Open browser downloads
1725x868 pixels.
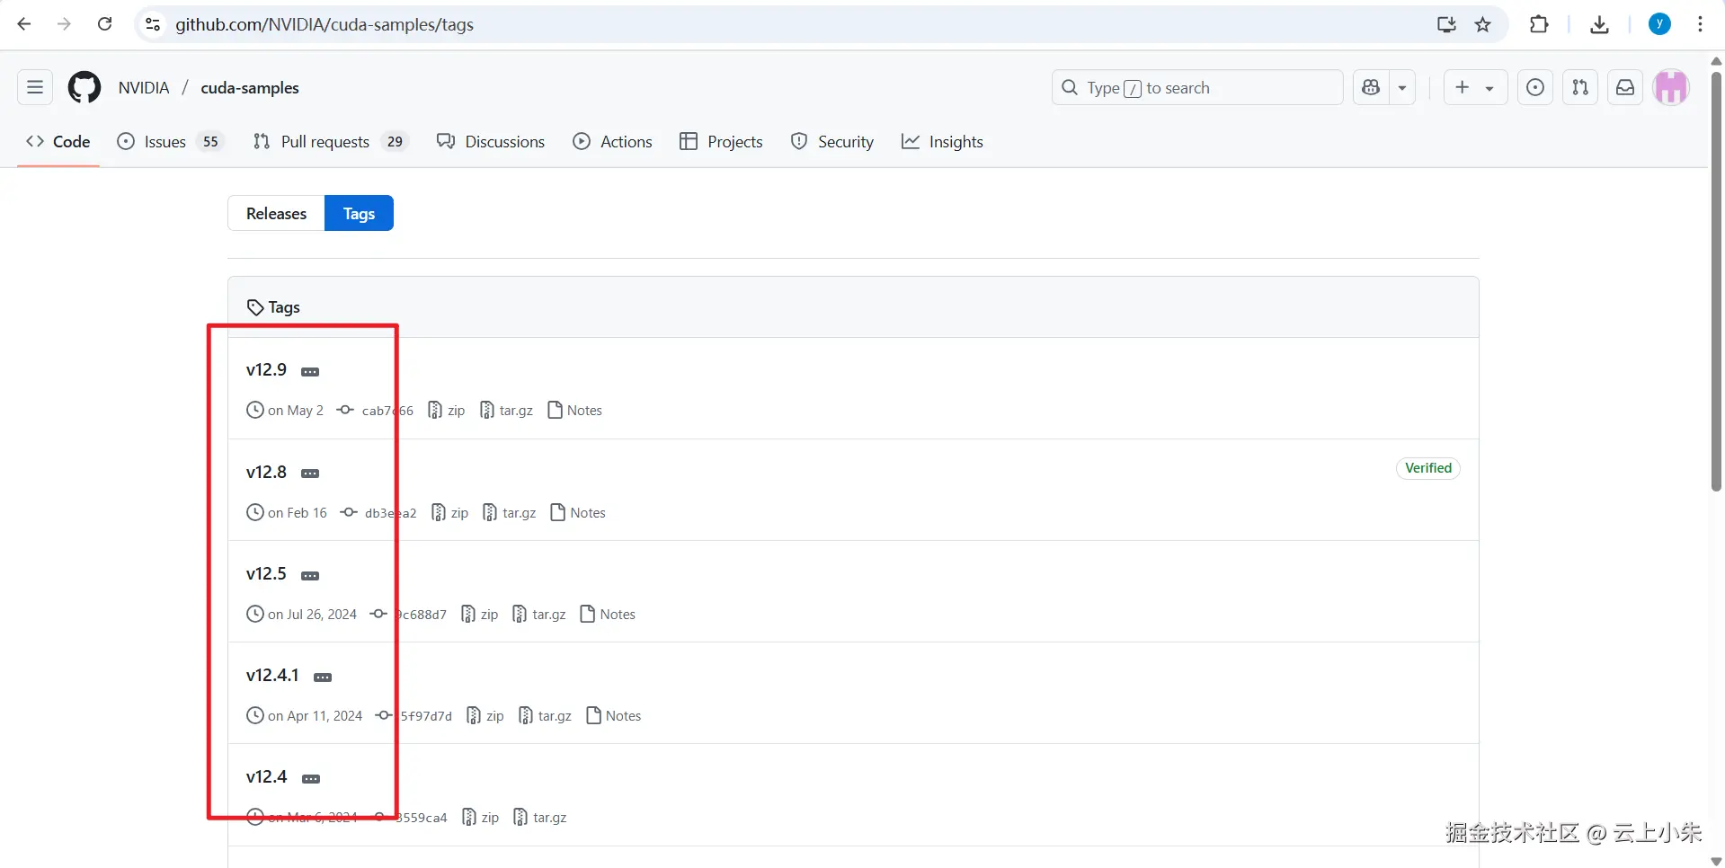(x=1599, y=24)
